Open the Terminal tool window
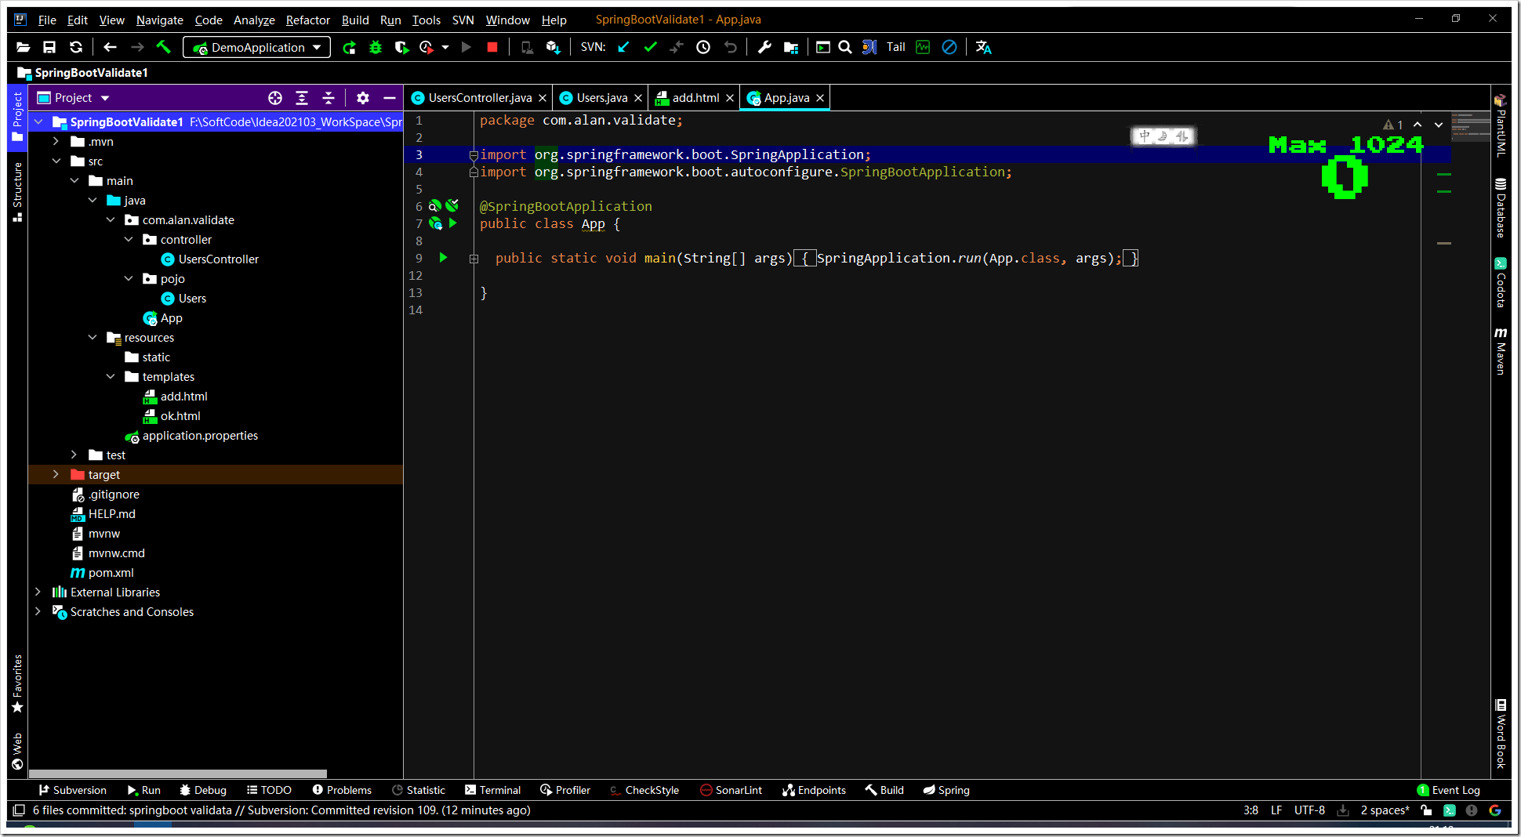The image size is (1521, 837). (492, 790)
